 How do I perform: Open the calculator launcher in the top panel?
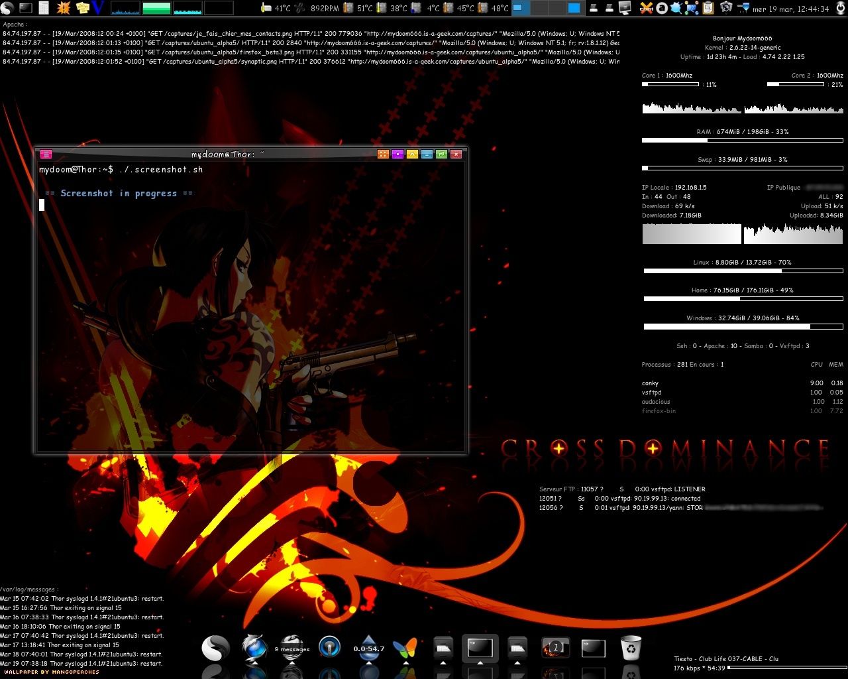pyautogui.click(x=44, y=8)
